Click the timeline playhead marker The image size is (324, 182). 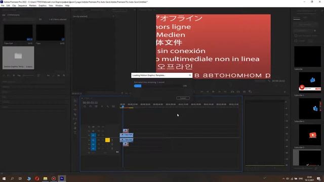click(x=123, y=107)
